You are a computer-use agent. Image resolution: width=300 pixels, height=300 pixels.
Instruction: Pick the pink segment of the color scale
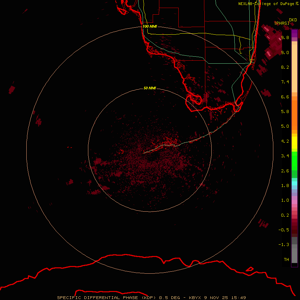tap(294, 202)
